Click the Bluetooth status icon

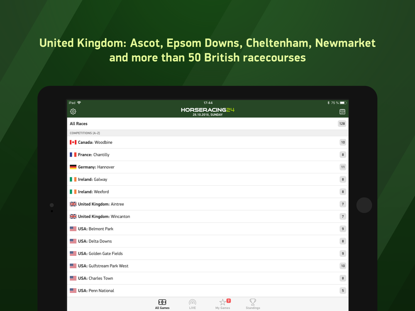point(328,102)
